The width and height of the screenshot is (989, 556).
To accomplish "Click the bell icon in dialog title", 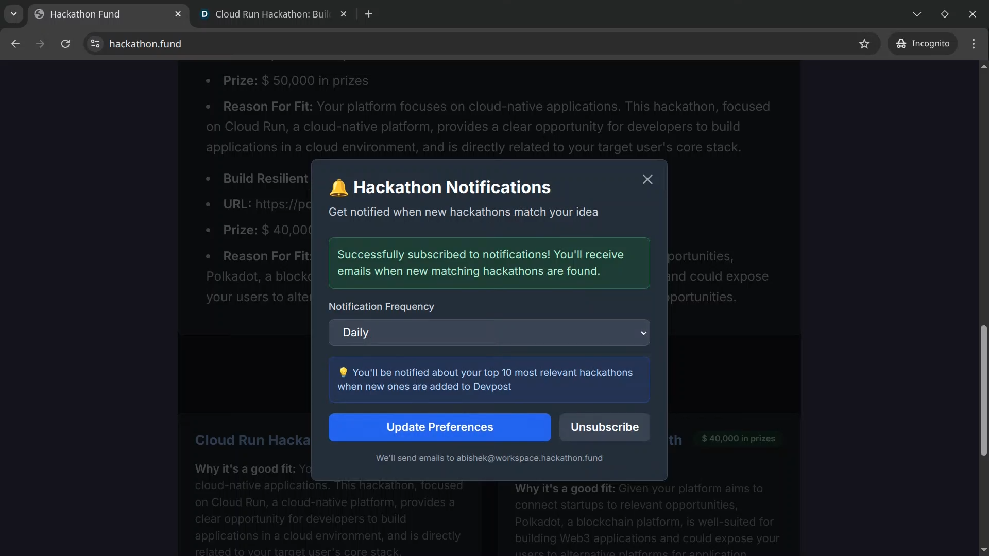I will point(338,187).
